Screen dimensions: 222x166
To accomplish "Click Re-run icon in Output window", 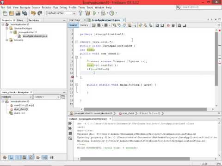I will [70, 124].
